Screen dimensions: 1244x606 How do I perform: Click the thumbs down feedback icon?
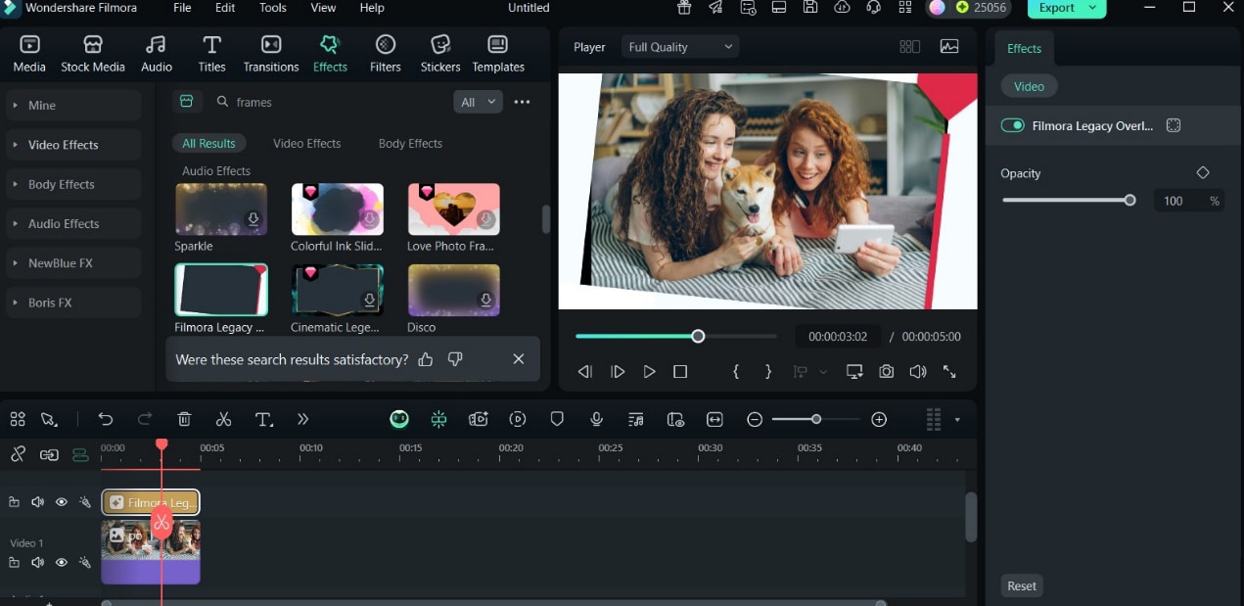pyautogui.click(x=455, y=359)
